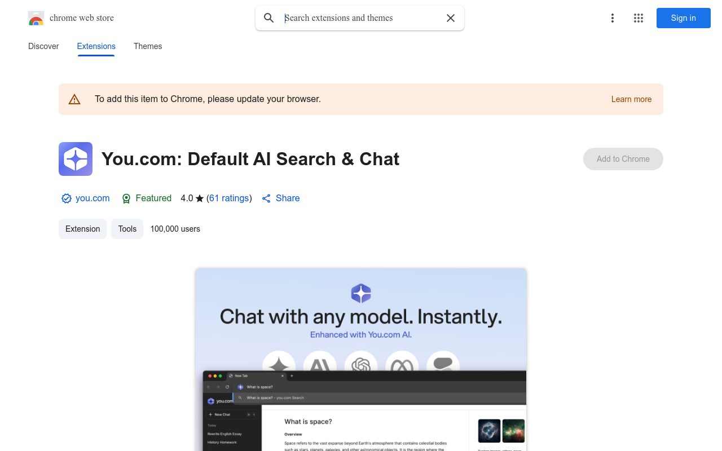Click the rating star icon

click(x=200, y=198)
